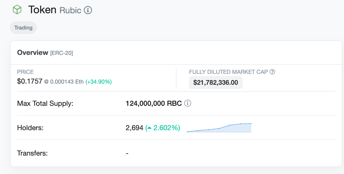Click the $21,782,336.00 market cap button
The height and width of the screenshot is (174, 344).
pos(216,83)
